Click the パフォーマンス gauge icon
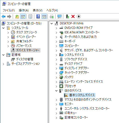 13,46
